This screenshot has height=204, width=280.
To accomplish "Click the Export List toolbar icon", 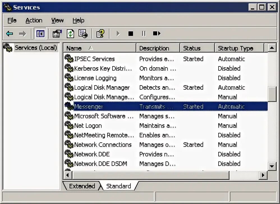I will click(83, 34).
